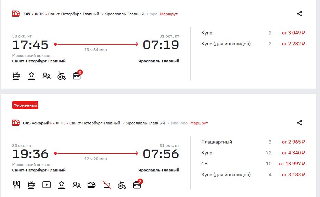Click departure time 19:36
Image resolution: width=320 pixels, height=197 pixels.
30,154
